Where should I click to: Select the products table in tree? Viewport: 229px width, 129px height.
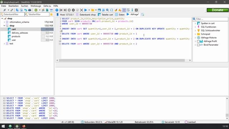[x=16, y=37]
